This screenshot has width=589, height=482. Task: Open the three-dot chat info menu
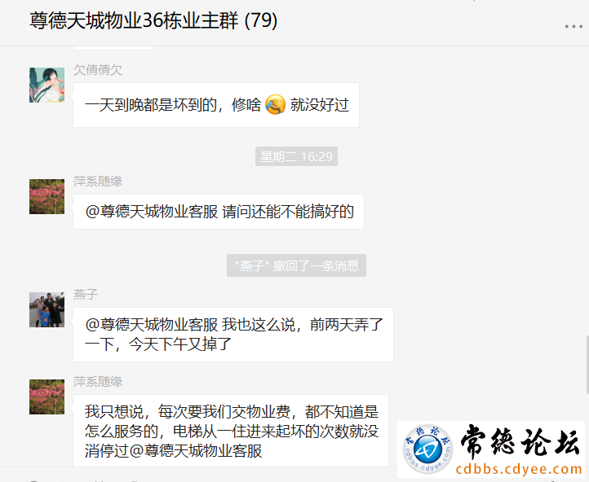[573, 26]
